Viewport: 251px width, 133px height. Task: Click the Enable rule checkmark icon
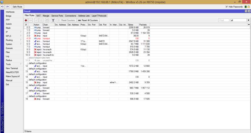(x=36, y=20)
